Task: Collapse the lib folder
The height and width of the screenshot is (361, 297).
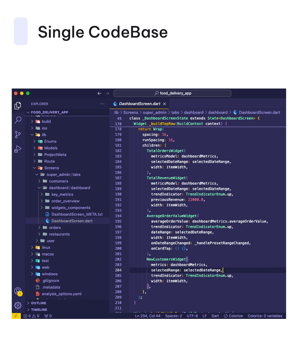Action: 43,135
